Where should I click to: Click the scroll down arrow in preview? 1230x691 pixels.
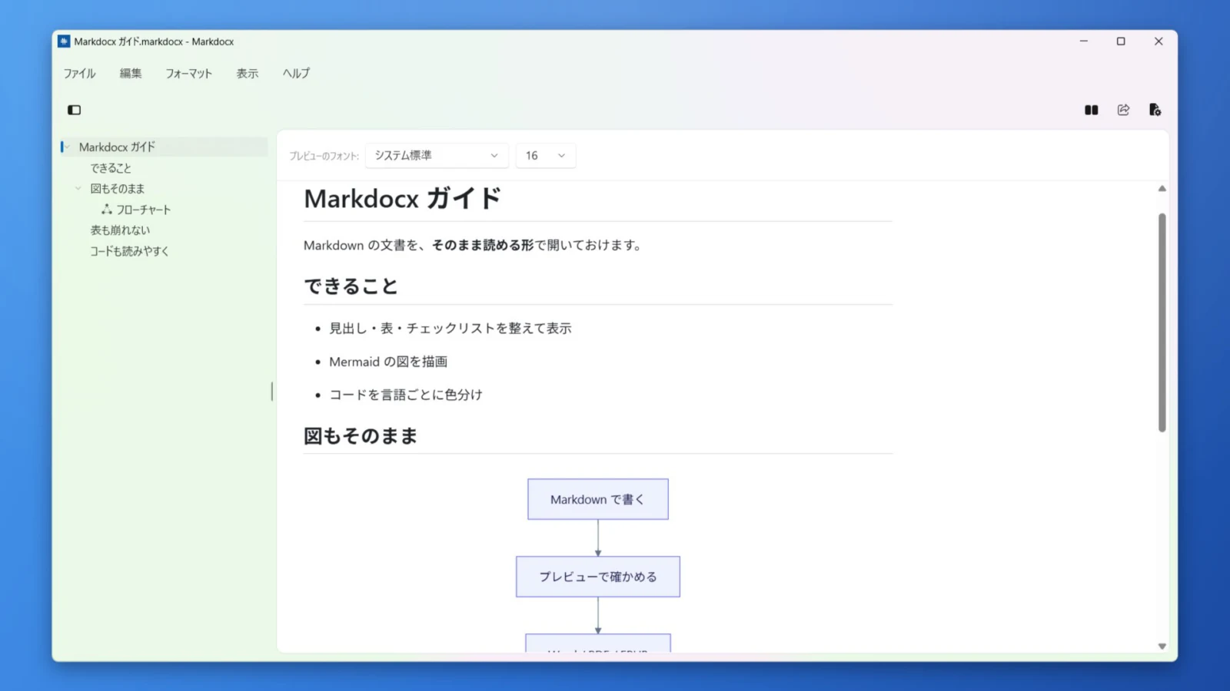point(1162,646)
